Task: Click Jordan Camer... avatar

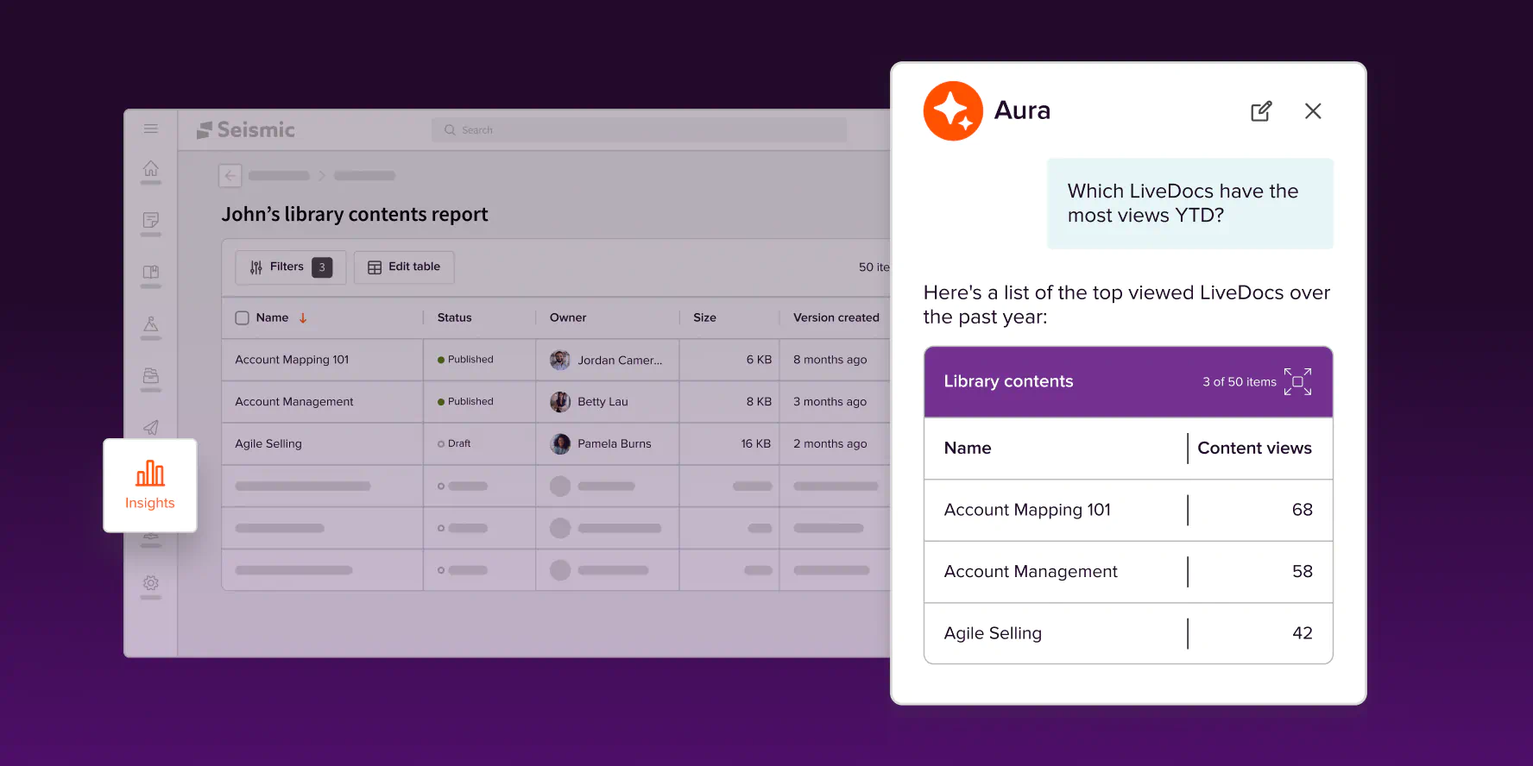Action: point(560,360)
